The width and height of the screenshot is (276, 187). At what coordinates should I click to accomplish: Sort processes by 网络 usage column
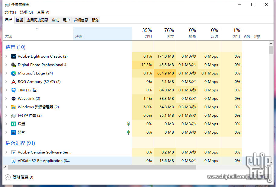209,34
